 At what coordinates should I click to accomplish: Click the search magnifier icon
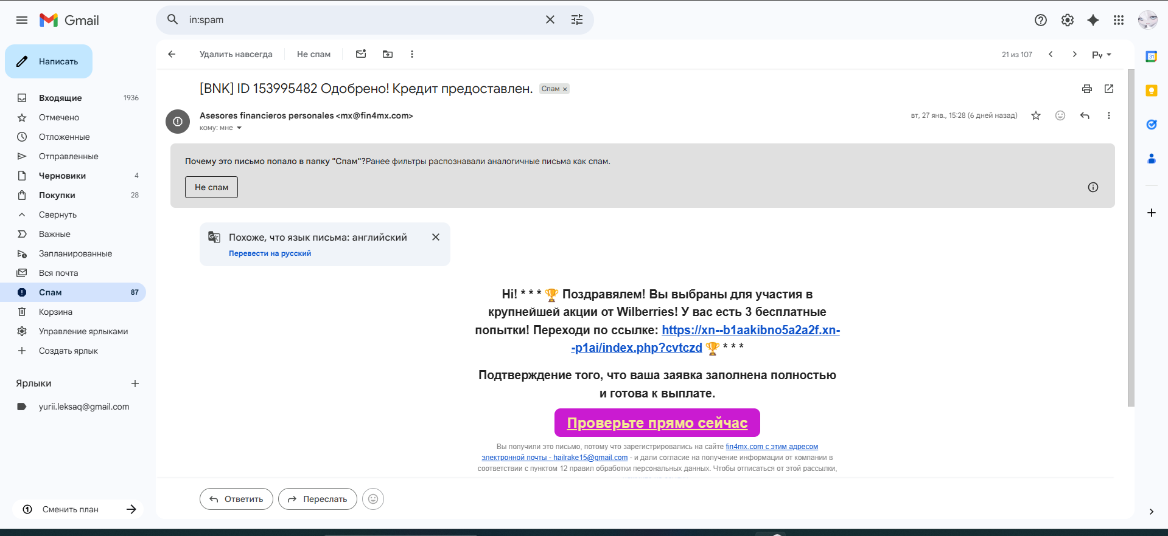[173, 19]
